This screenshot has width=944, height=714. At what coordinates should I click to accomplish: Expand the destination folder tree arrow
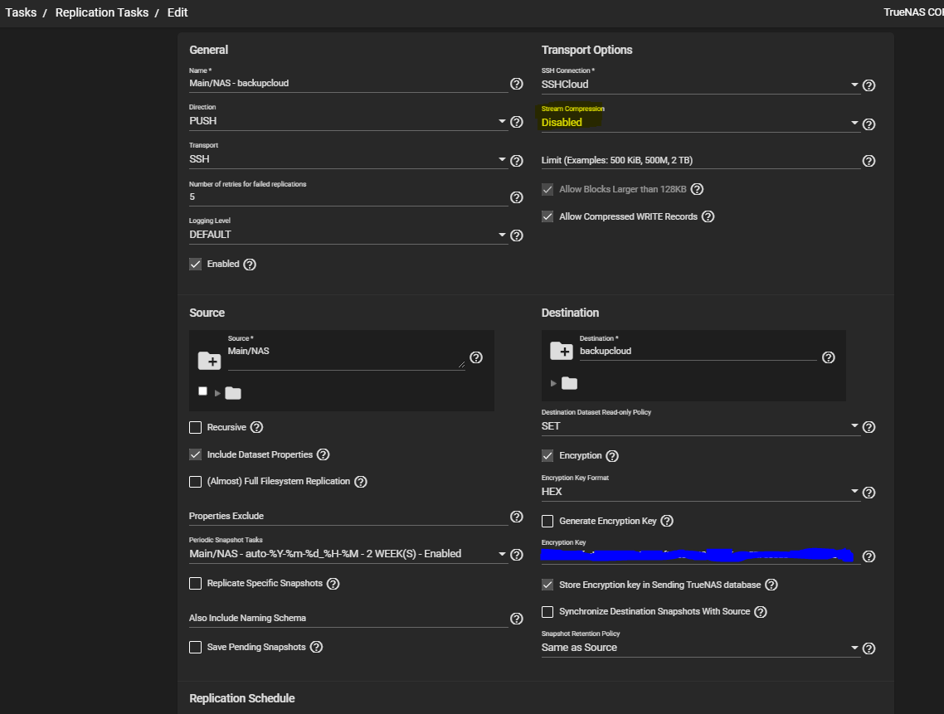point(553,383)
